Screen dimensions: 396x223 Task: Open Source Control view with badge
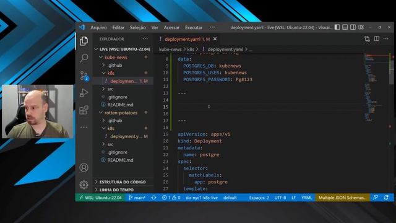[84, 76]
